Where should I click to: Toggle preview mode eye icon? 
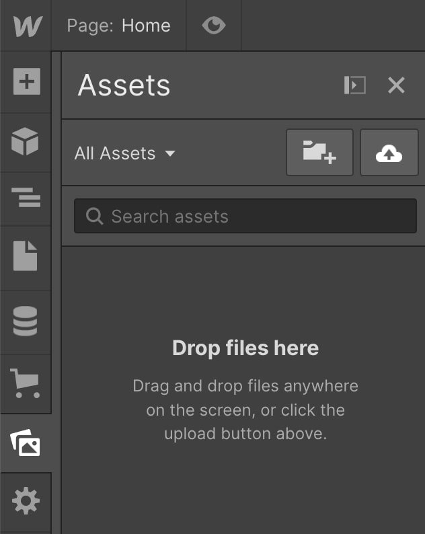click(214, 26)
